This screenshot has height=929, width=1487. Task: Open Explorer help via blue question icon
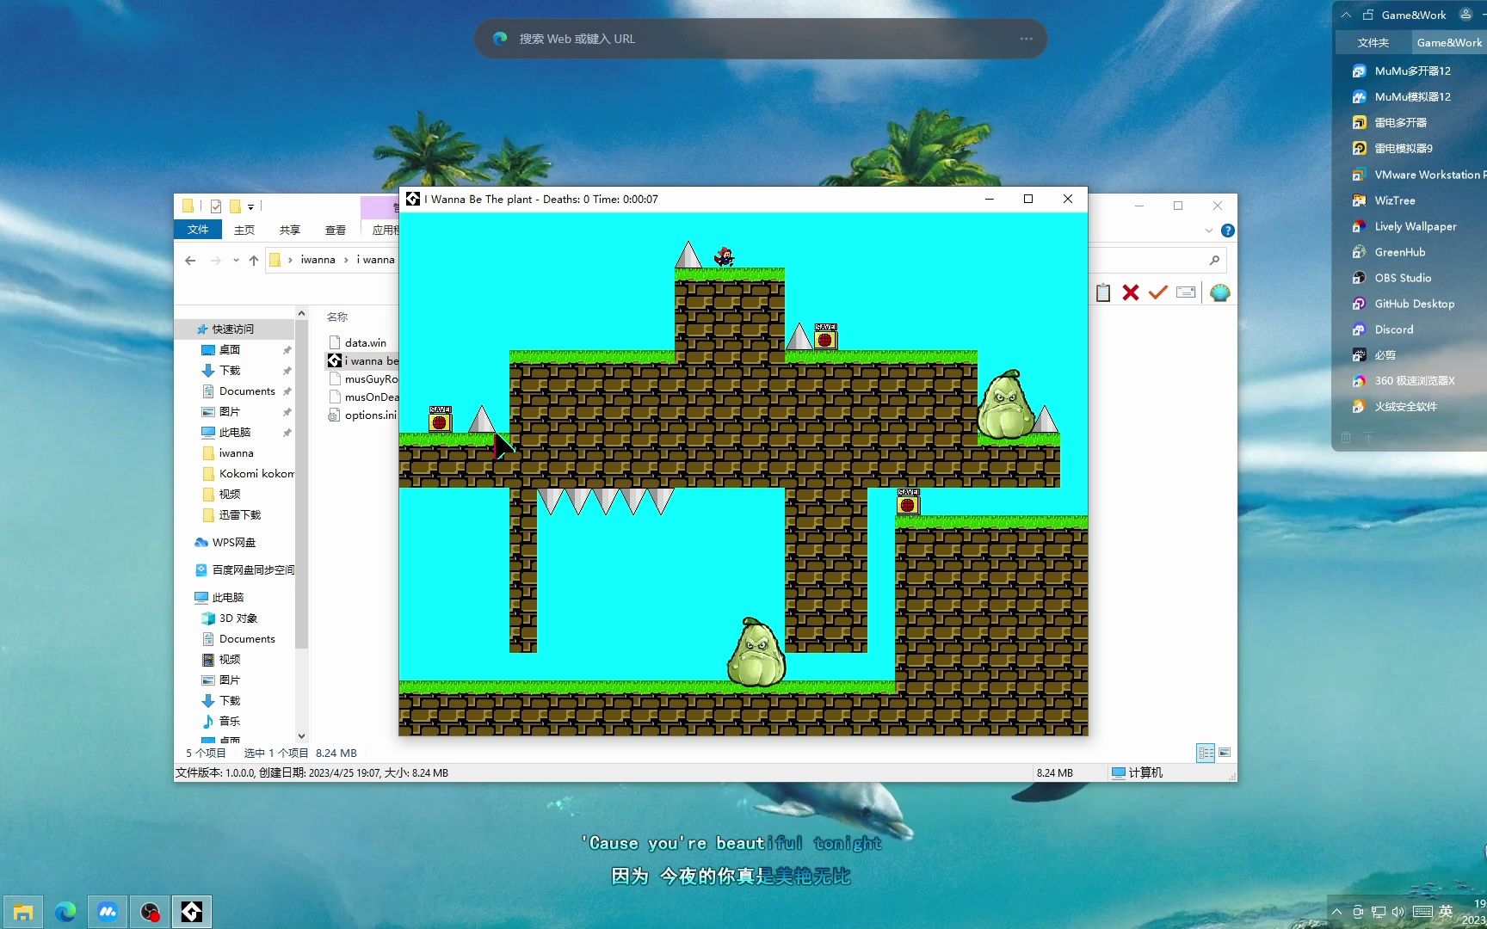click(x=1228, y=231)
